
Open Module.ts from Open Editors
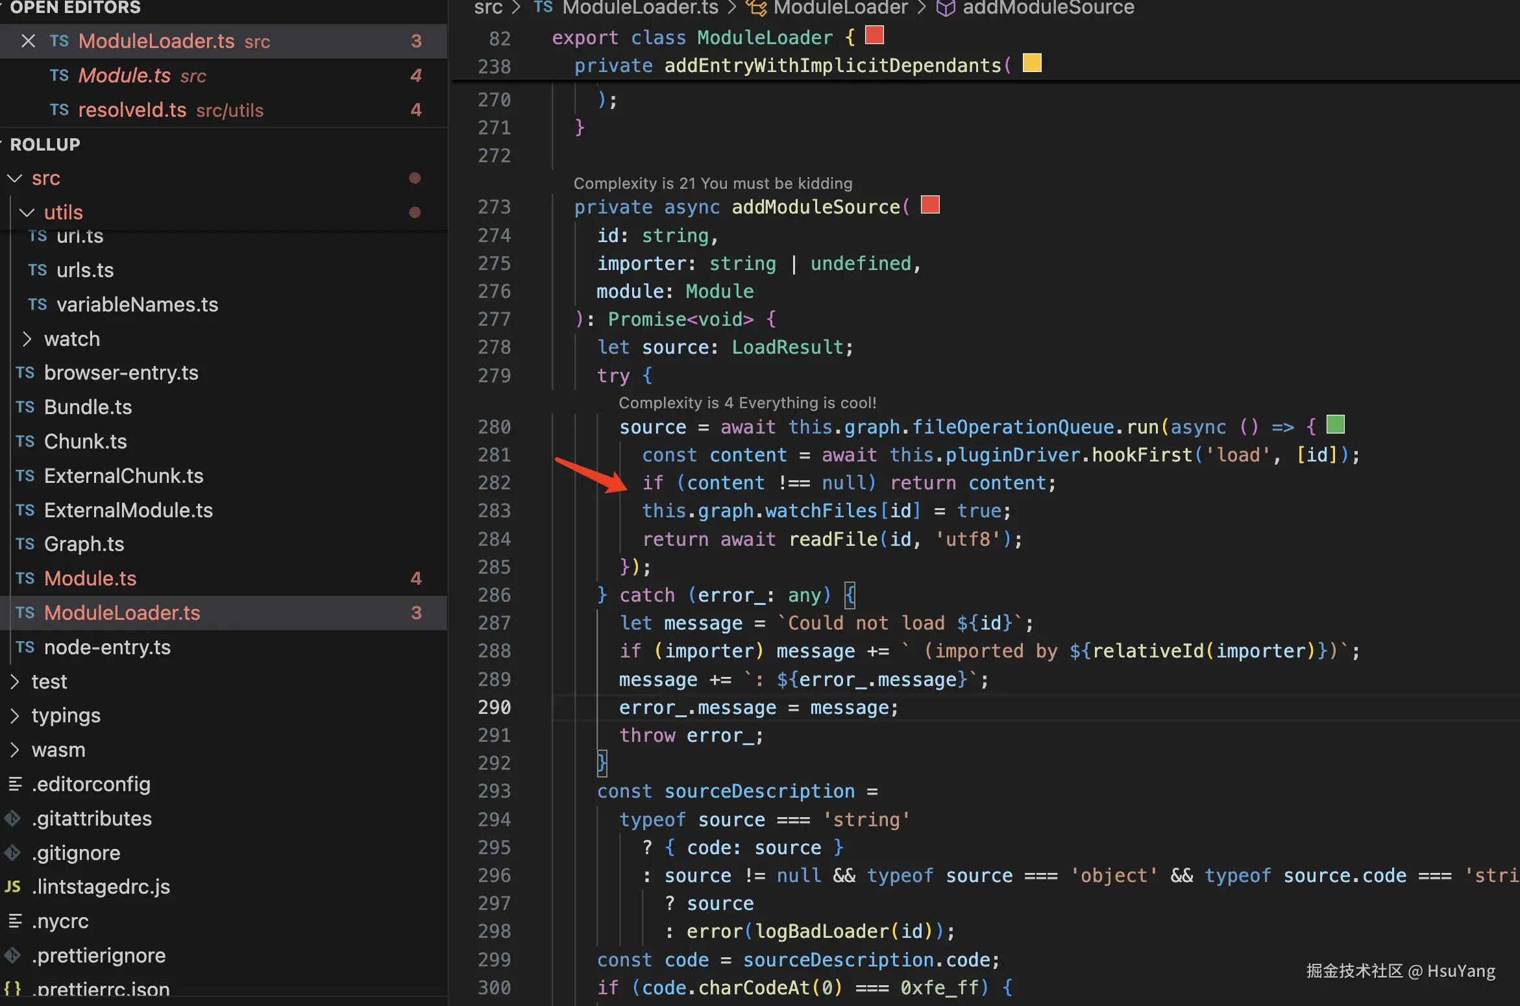[x=124, y=75]
